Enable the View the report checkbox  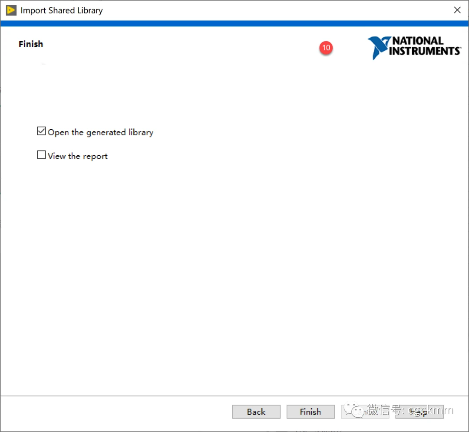point(41,155)
